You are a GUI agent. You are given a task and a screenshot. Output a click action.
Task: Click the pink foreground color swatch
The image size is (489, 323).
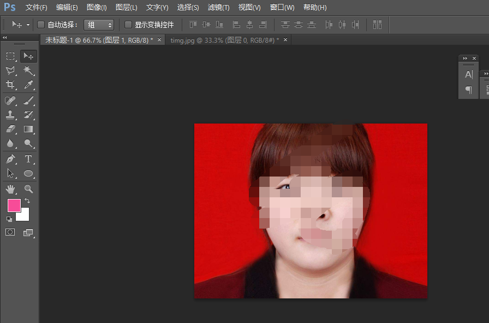pyautogui.click(x=13, y=205)
